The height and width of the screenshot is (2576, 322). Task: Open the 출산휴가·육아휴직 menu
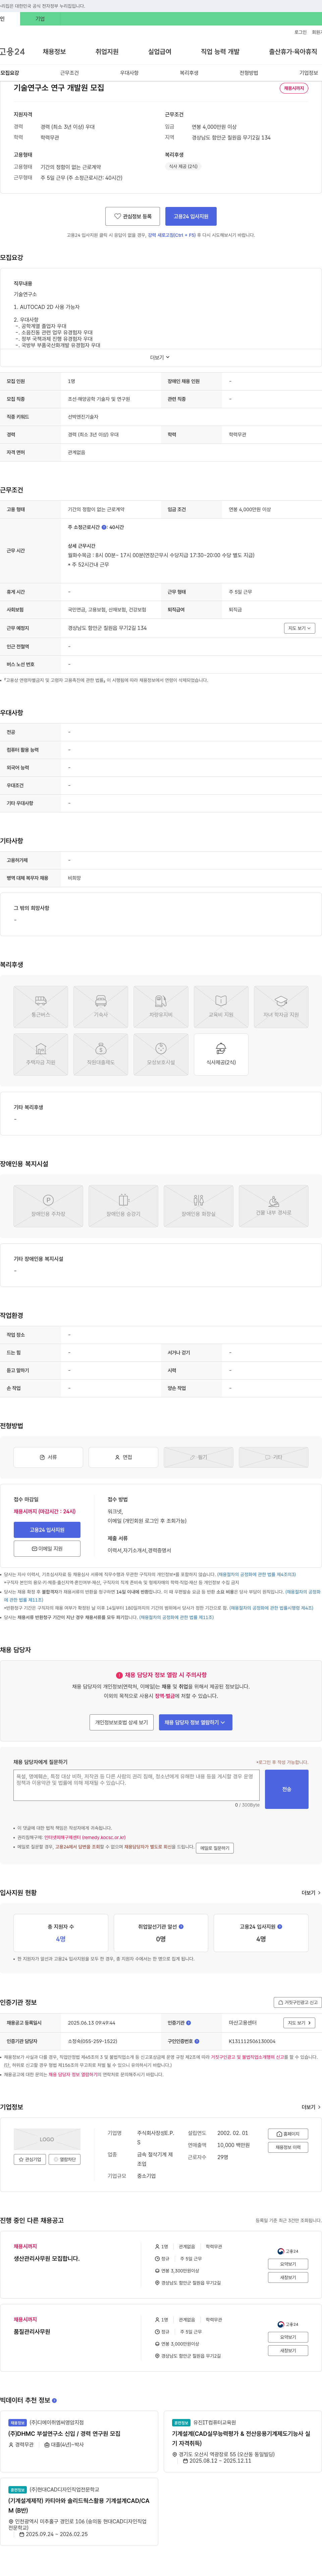click(x=293, y=52)
